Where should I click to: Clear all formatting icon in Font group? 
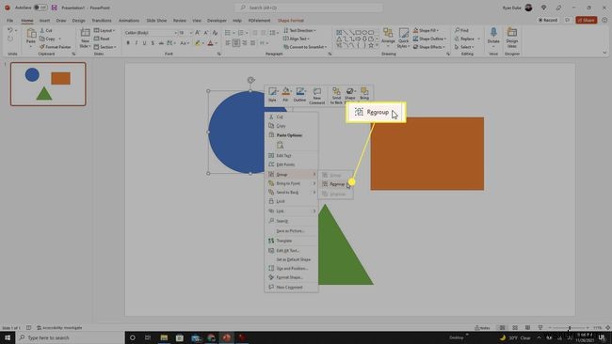215,33
